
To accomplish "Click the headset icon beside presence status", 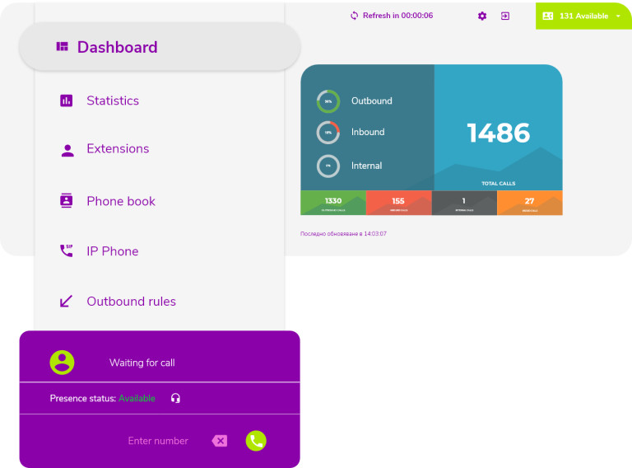I will [175, 398].
